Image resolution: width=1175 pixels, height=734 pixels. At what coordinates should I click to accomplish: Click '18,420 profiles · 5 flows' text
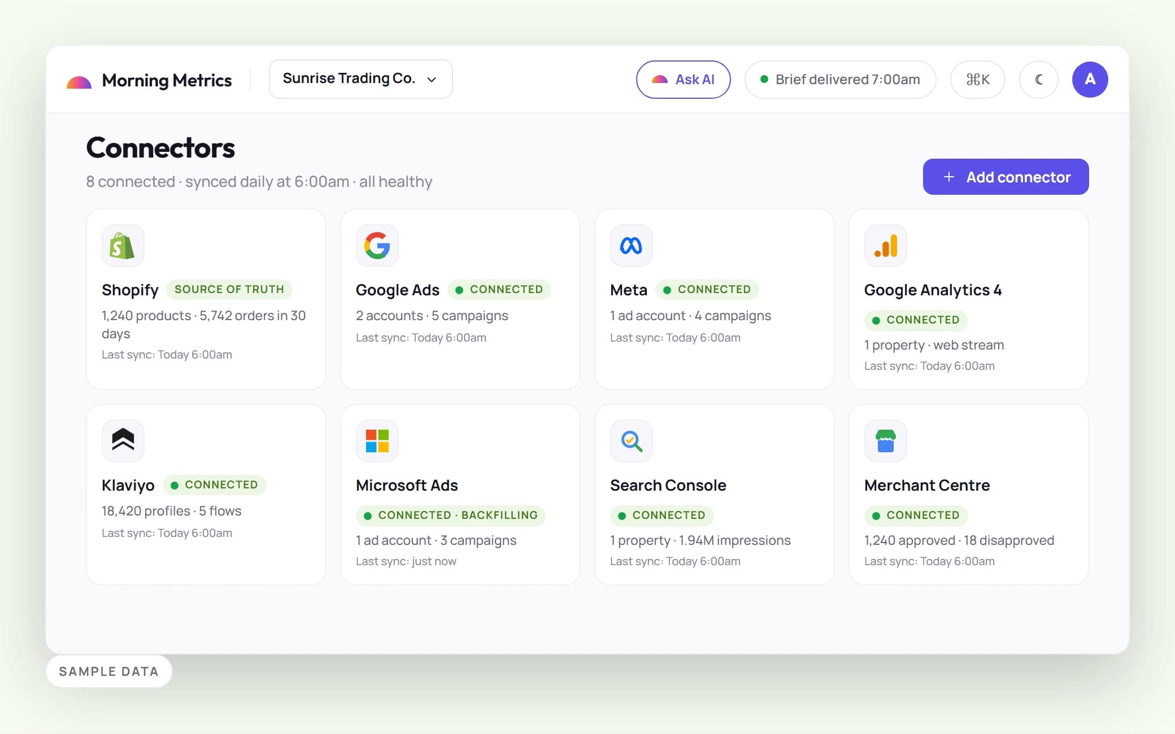(172, 511)
